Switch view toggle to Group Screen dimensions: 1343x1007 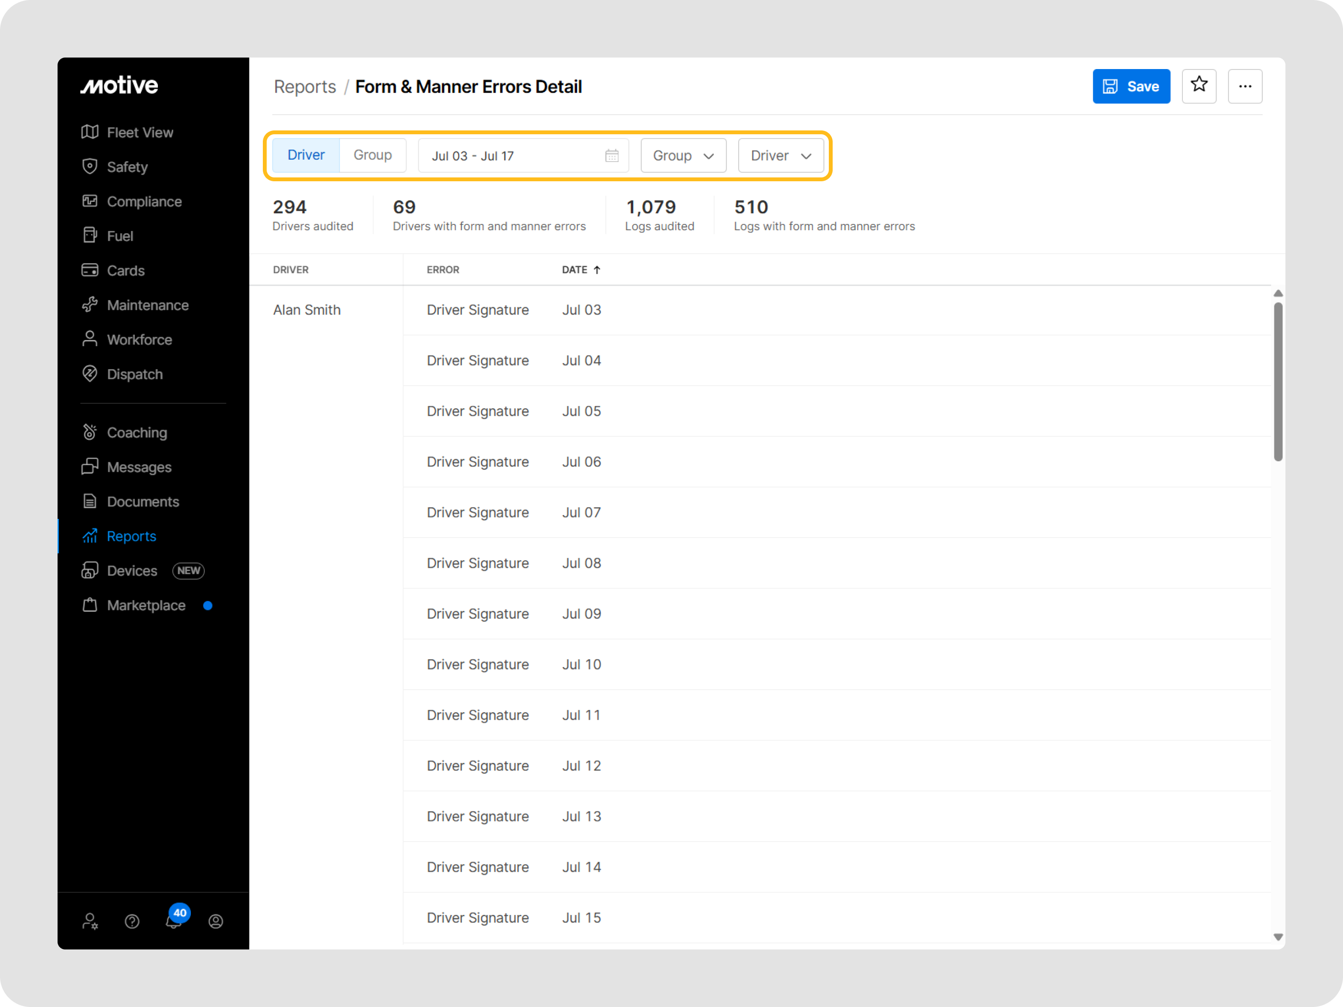[372, 155]
